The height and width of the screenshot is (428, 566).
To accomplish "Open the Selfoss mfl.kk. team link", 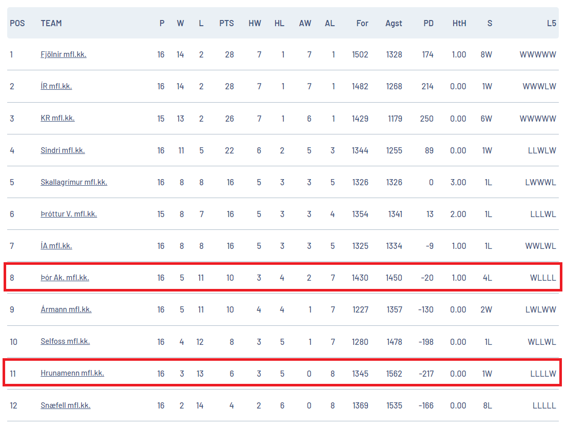I will click(65, 341).
